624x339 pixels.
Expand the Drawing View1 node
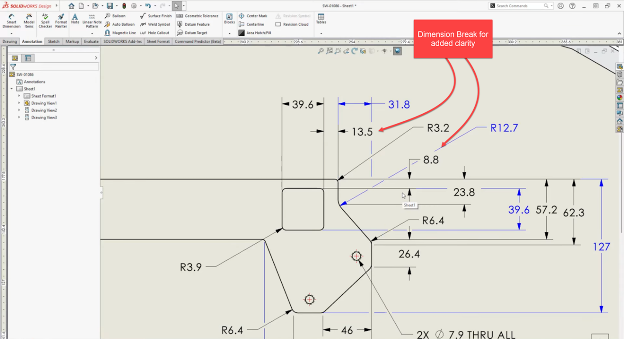[x=19, y=103]
